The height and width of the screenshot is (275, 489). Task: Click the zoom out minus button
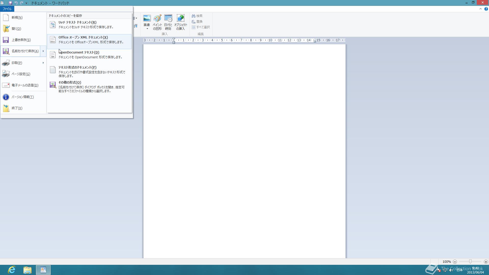[455, 262]
